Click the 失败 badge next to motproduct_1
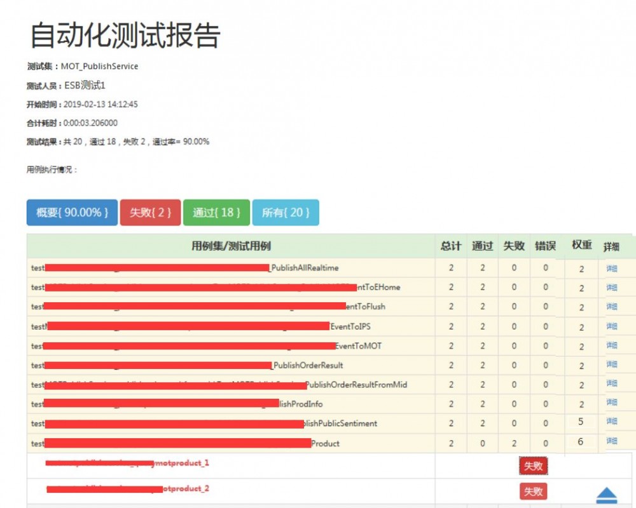This screenshot has height=508, width=636. (x=533, y=465)
